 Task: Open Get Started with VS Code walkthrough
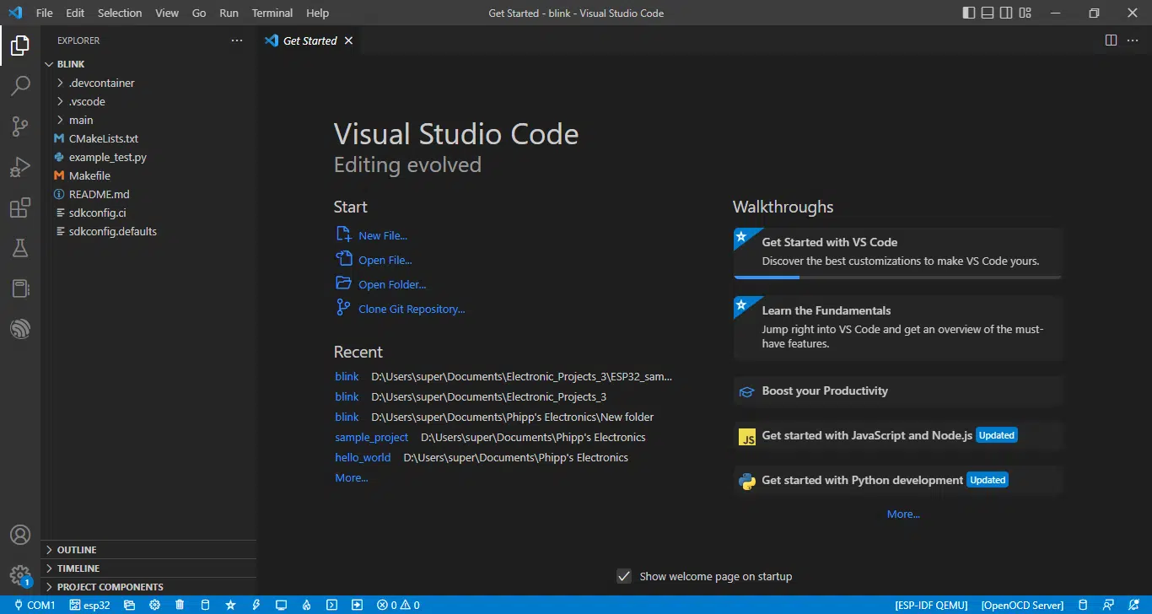point(898,253)
